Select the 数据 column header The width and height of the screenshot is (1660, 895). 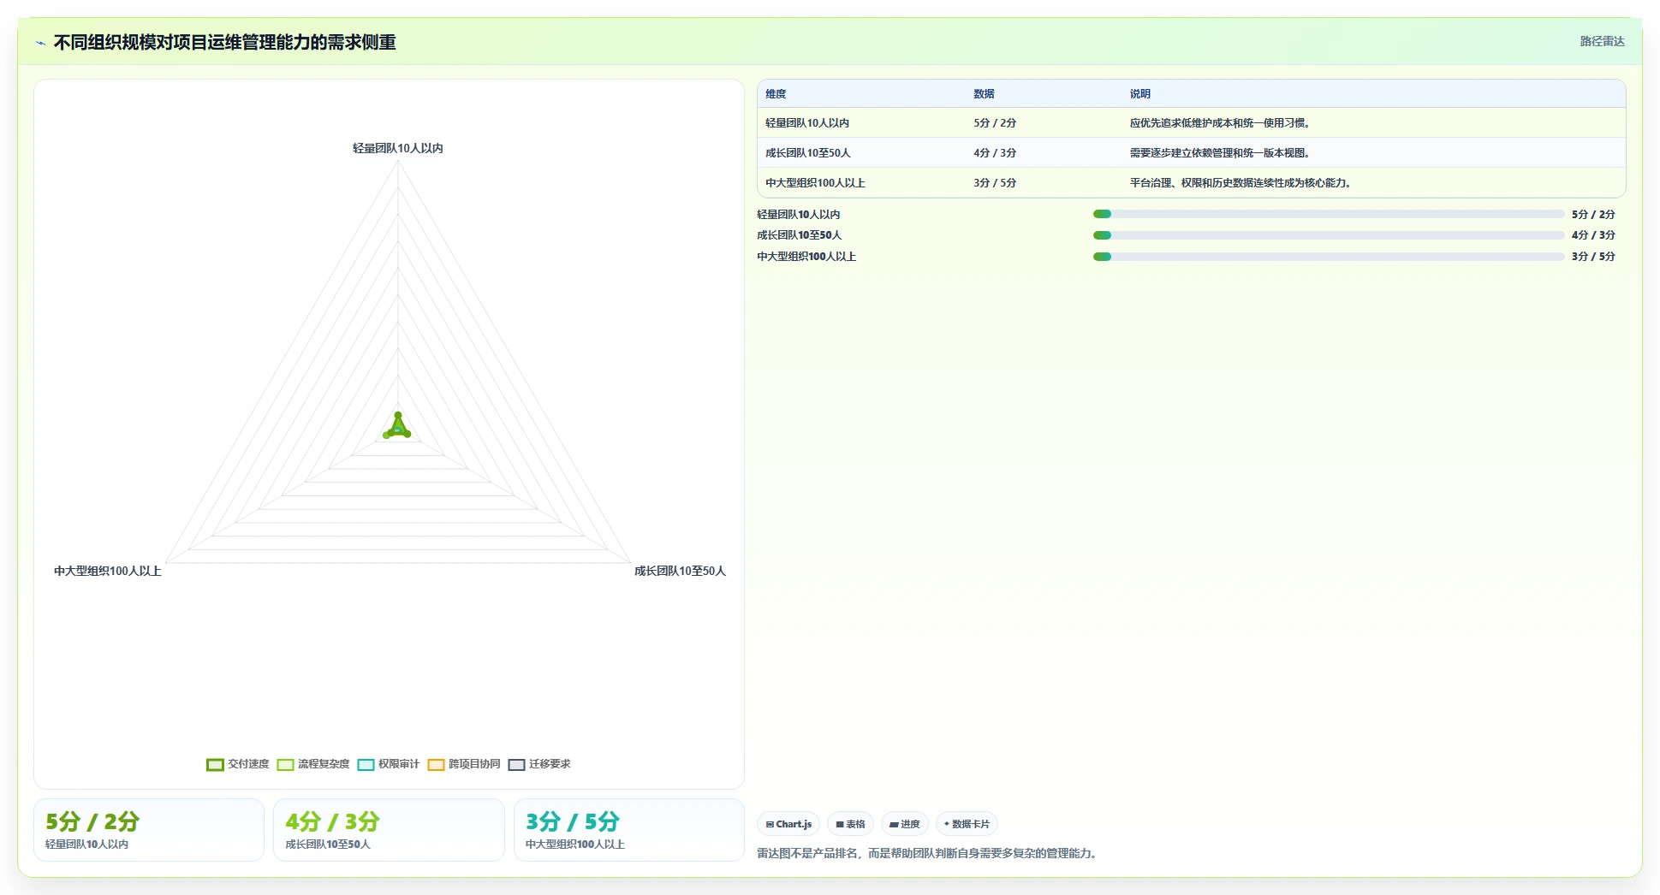pos(984,94)
